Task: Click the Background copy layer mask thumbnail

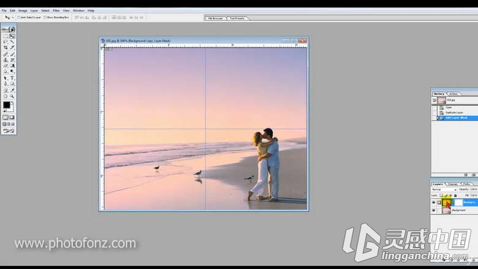Action: [x=459, y=202]
